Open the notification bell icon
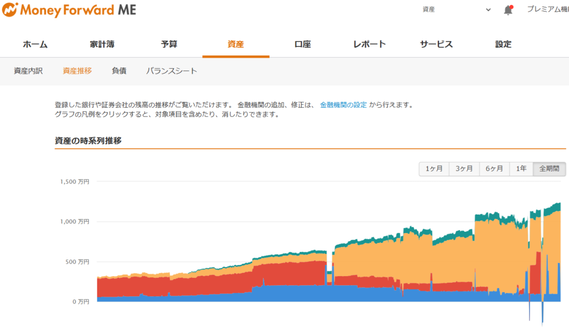This screenshot has height=330, width=569. pos(508,10)
